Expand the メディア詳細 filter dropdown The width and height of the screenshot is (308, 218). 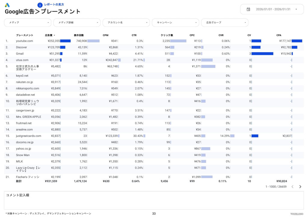[x=77, y=23]
